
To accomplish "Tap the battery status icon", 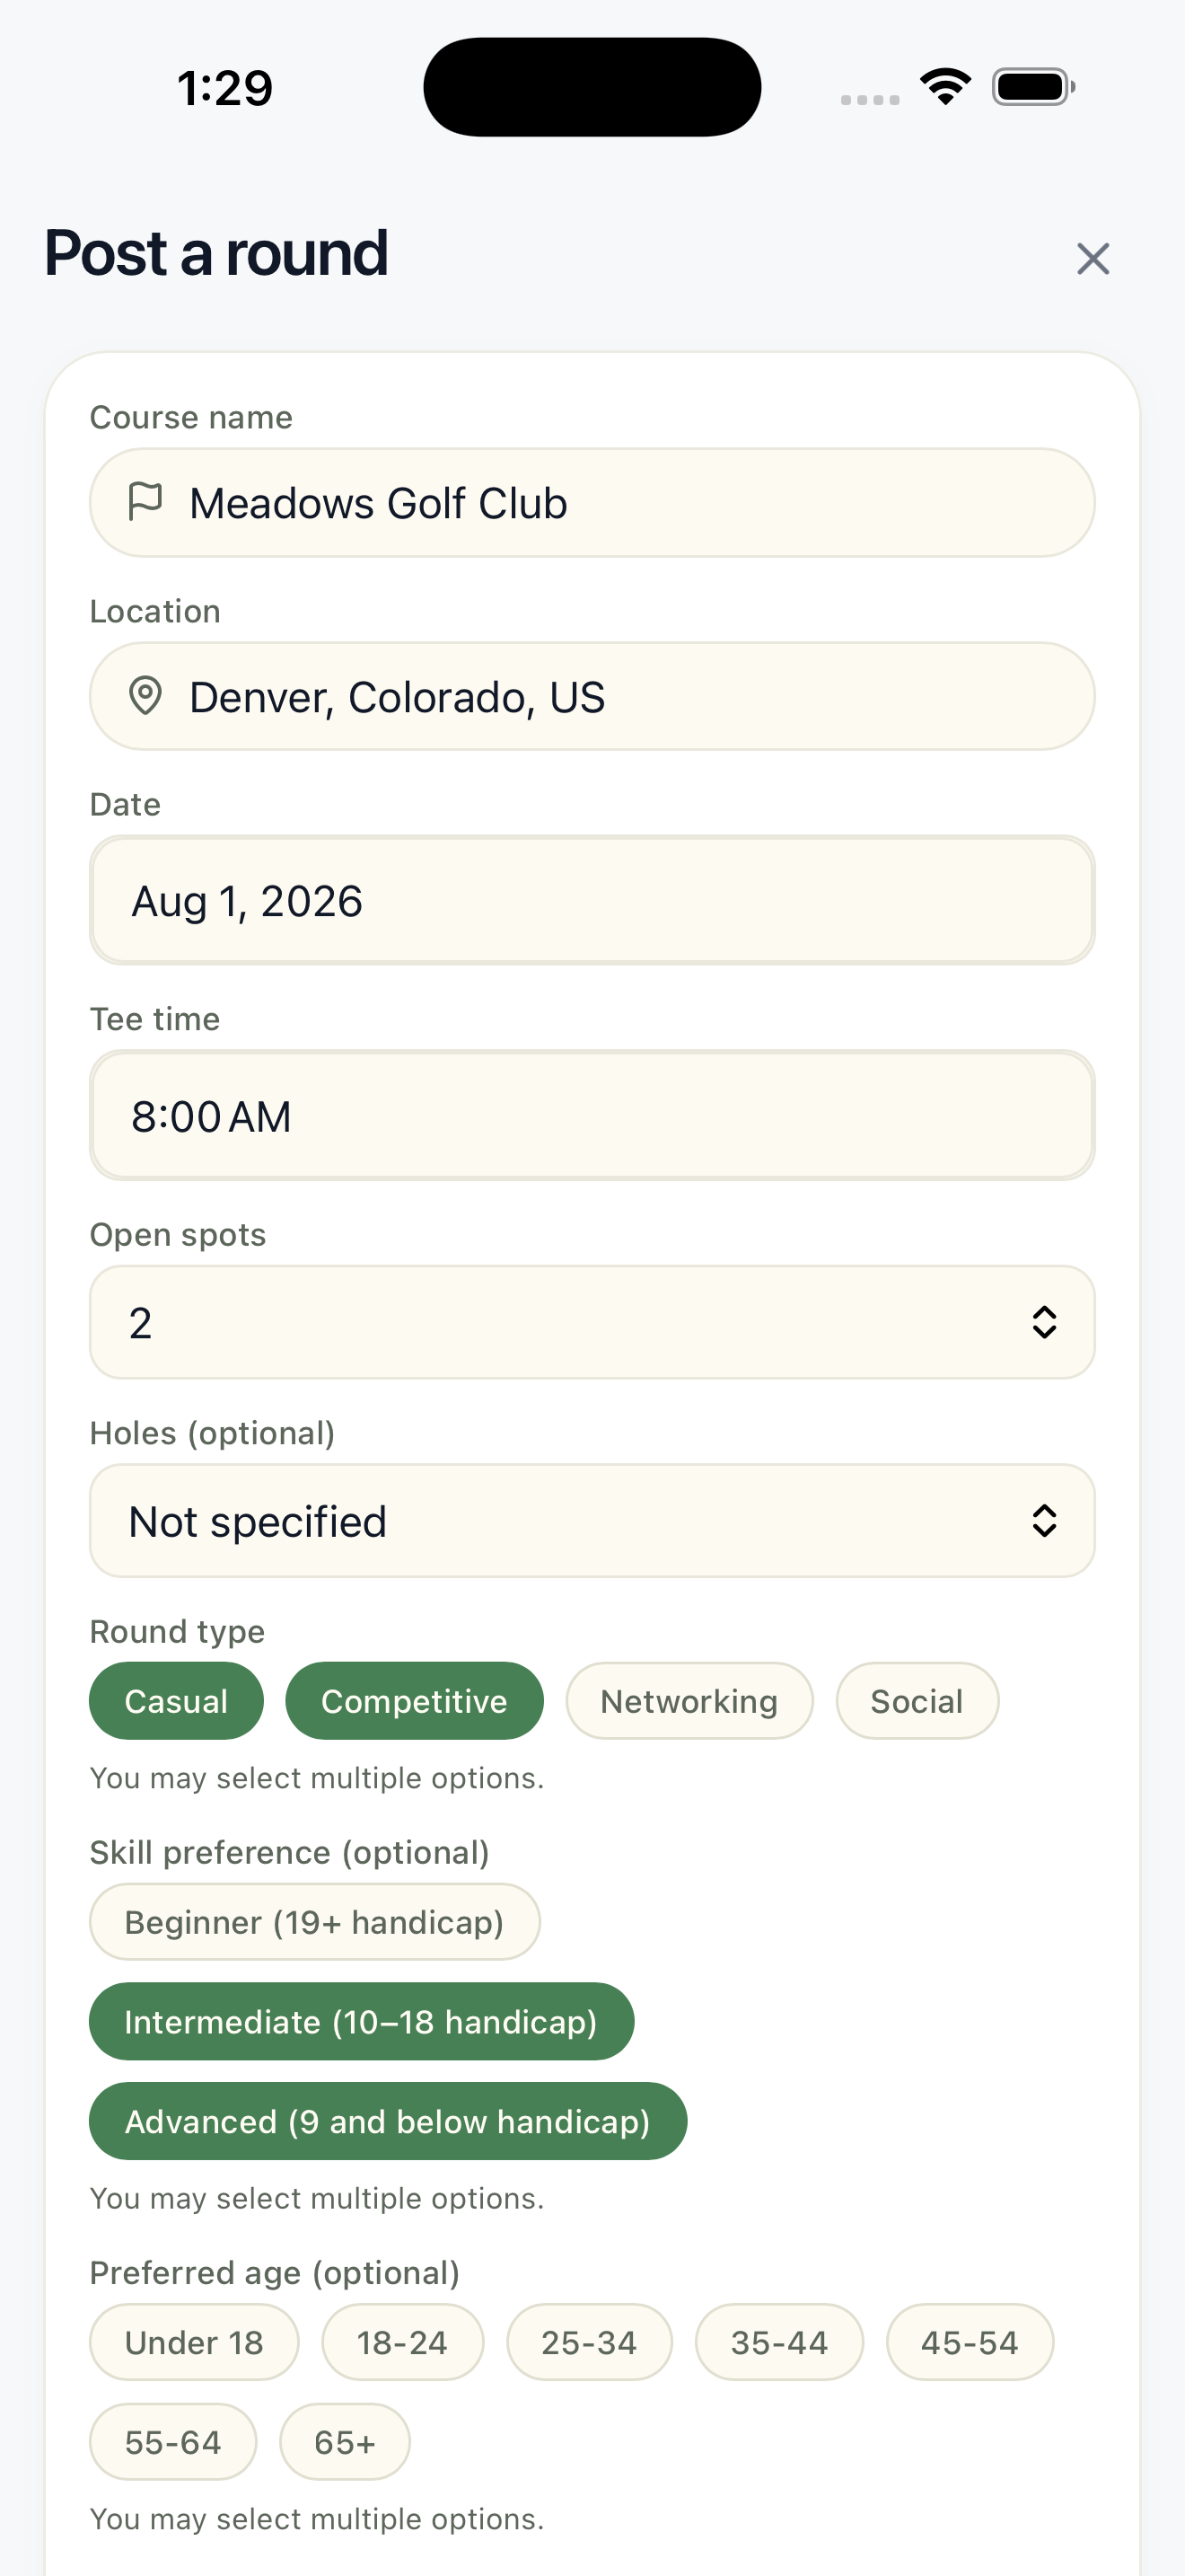I will 1033,87.
